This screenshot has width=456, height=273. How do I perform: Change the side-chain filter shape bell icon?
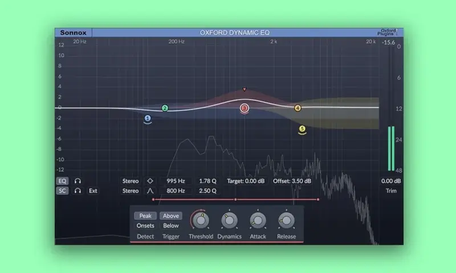click(x=150, y=191)
